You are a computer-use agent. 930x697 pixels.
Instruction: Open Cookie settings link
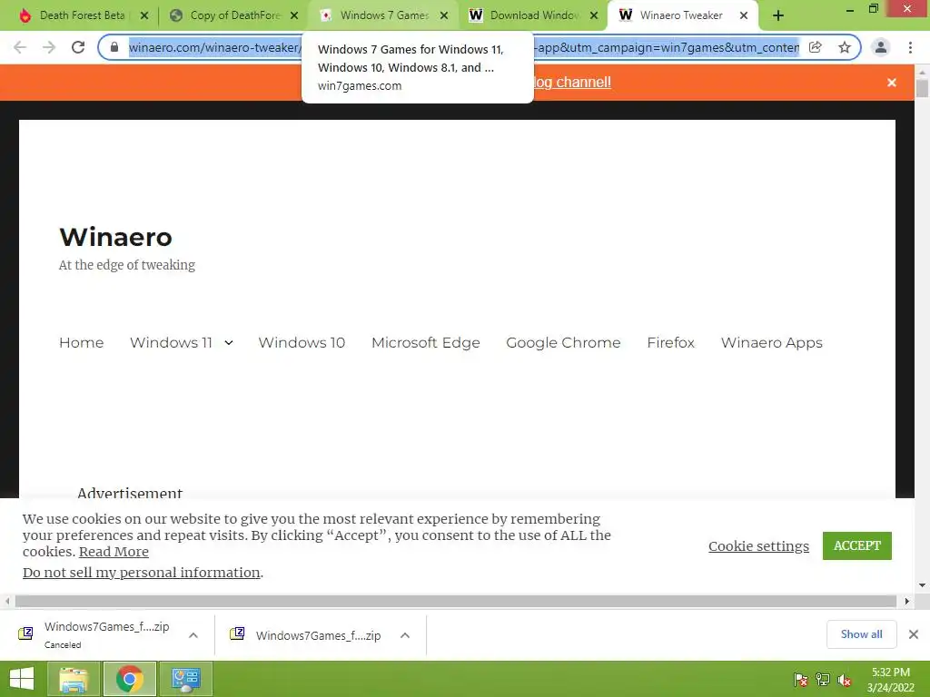coord(758,546)
